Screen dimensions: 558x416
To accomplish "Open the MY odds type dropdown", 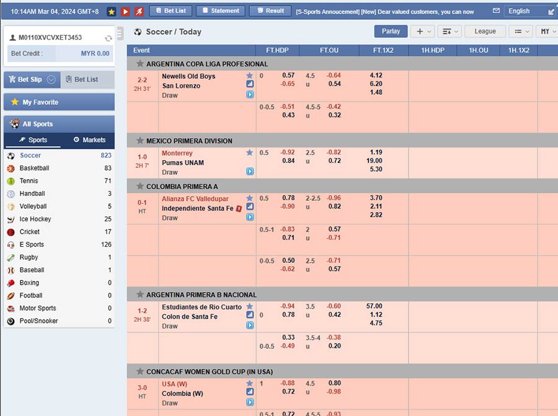I will click(548, 31).
